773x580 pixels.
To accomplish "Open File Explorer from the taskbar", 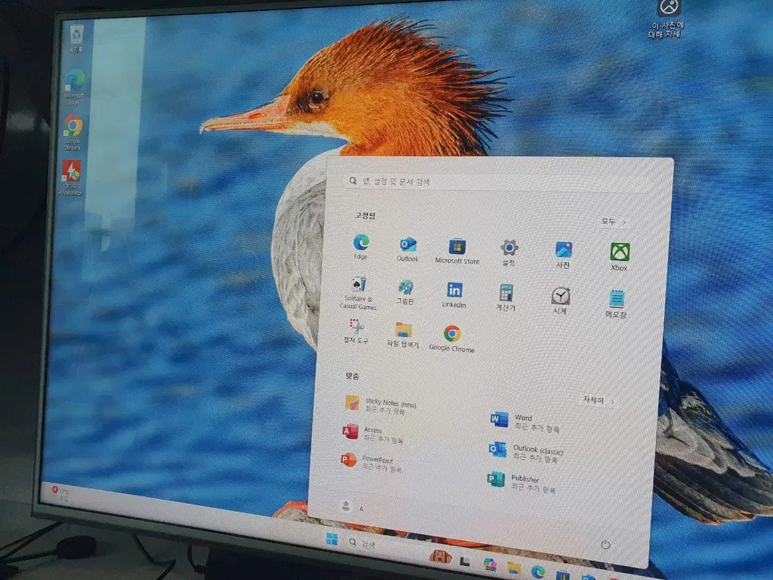I will point(514,568).
